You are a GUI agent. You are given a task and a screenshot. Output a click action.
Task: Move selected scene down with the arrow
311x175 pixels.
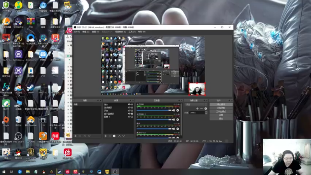tap(89, 136)
